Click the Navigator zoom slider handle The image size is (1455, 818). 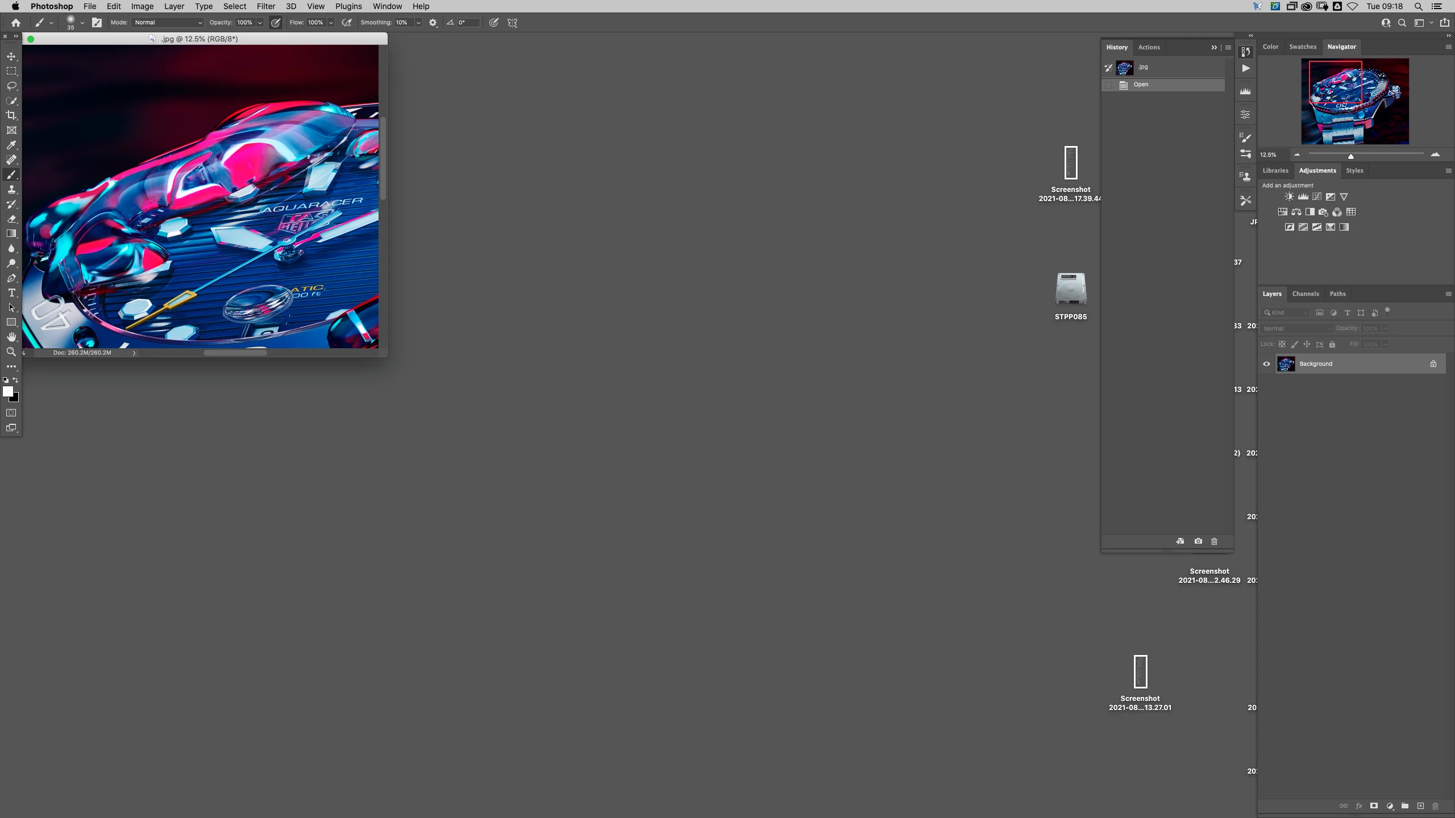pyautogui.click(x=1351, y=156)
